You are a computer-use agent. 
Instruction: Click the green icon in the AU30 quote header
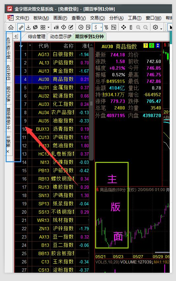point(152,45)
